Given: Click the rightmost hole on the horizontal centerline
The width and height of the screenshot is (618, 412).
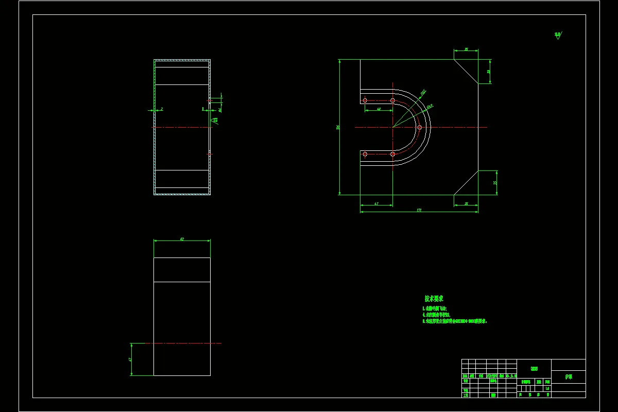Looking at the screenshot, I should pos(419,127).
